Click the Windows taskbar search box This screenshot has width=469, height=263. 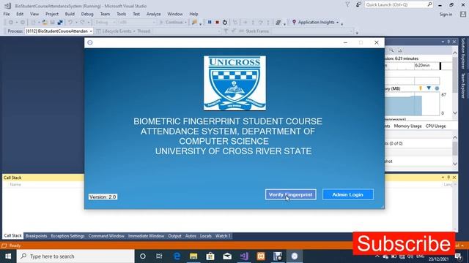coord(75,256)
